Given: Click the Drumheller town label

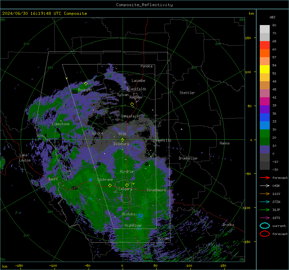Looking at the screenshot, I should (188, 158).
